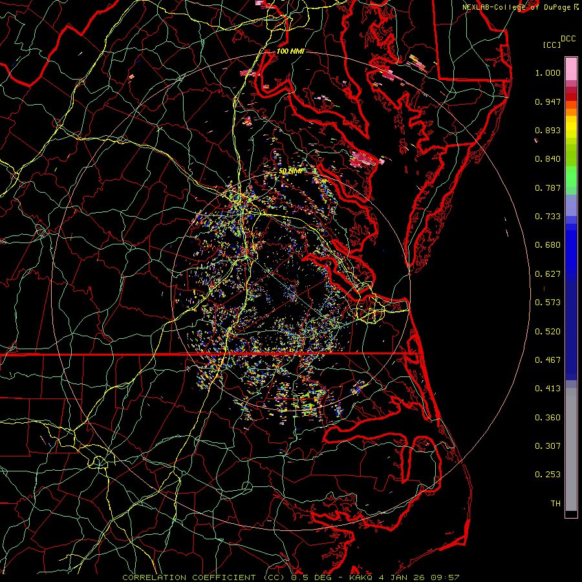Select the 0.307 scale value
This screenshot has width=582, height=582.
pos(548,446)
